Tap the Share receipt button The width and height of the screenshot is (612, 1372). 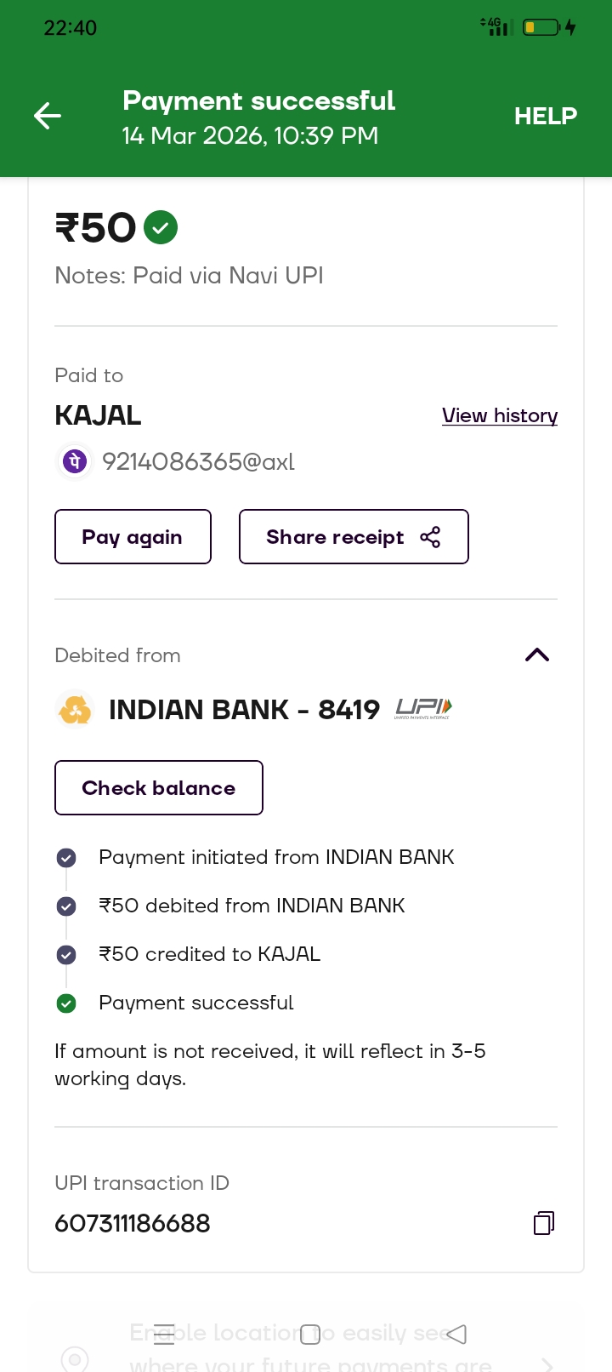[x=354, y=537]
